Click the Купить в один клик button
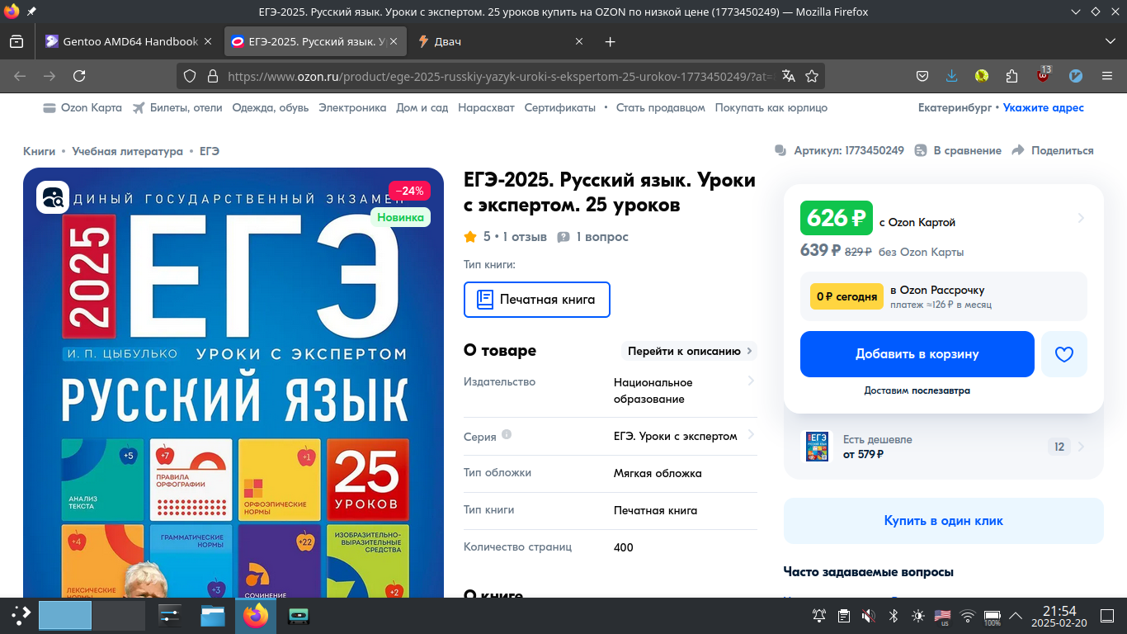Screen dimensions: 1127x634 pyautogui.click(x=944, y=521)
